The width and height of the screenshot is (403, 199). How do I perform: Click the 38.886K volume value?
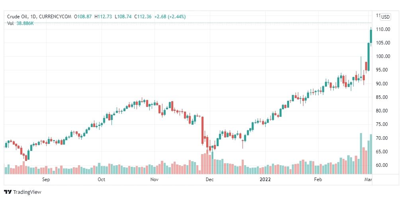(25, 23)
